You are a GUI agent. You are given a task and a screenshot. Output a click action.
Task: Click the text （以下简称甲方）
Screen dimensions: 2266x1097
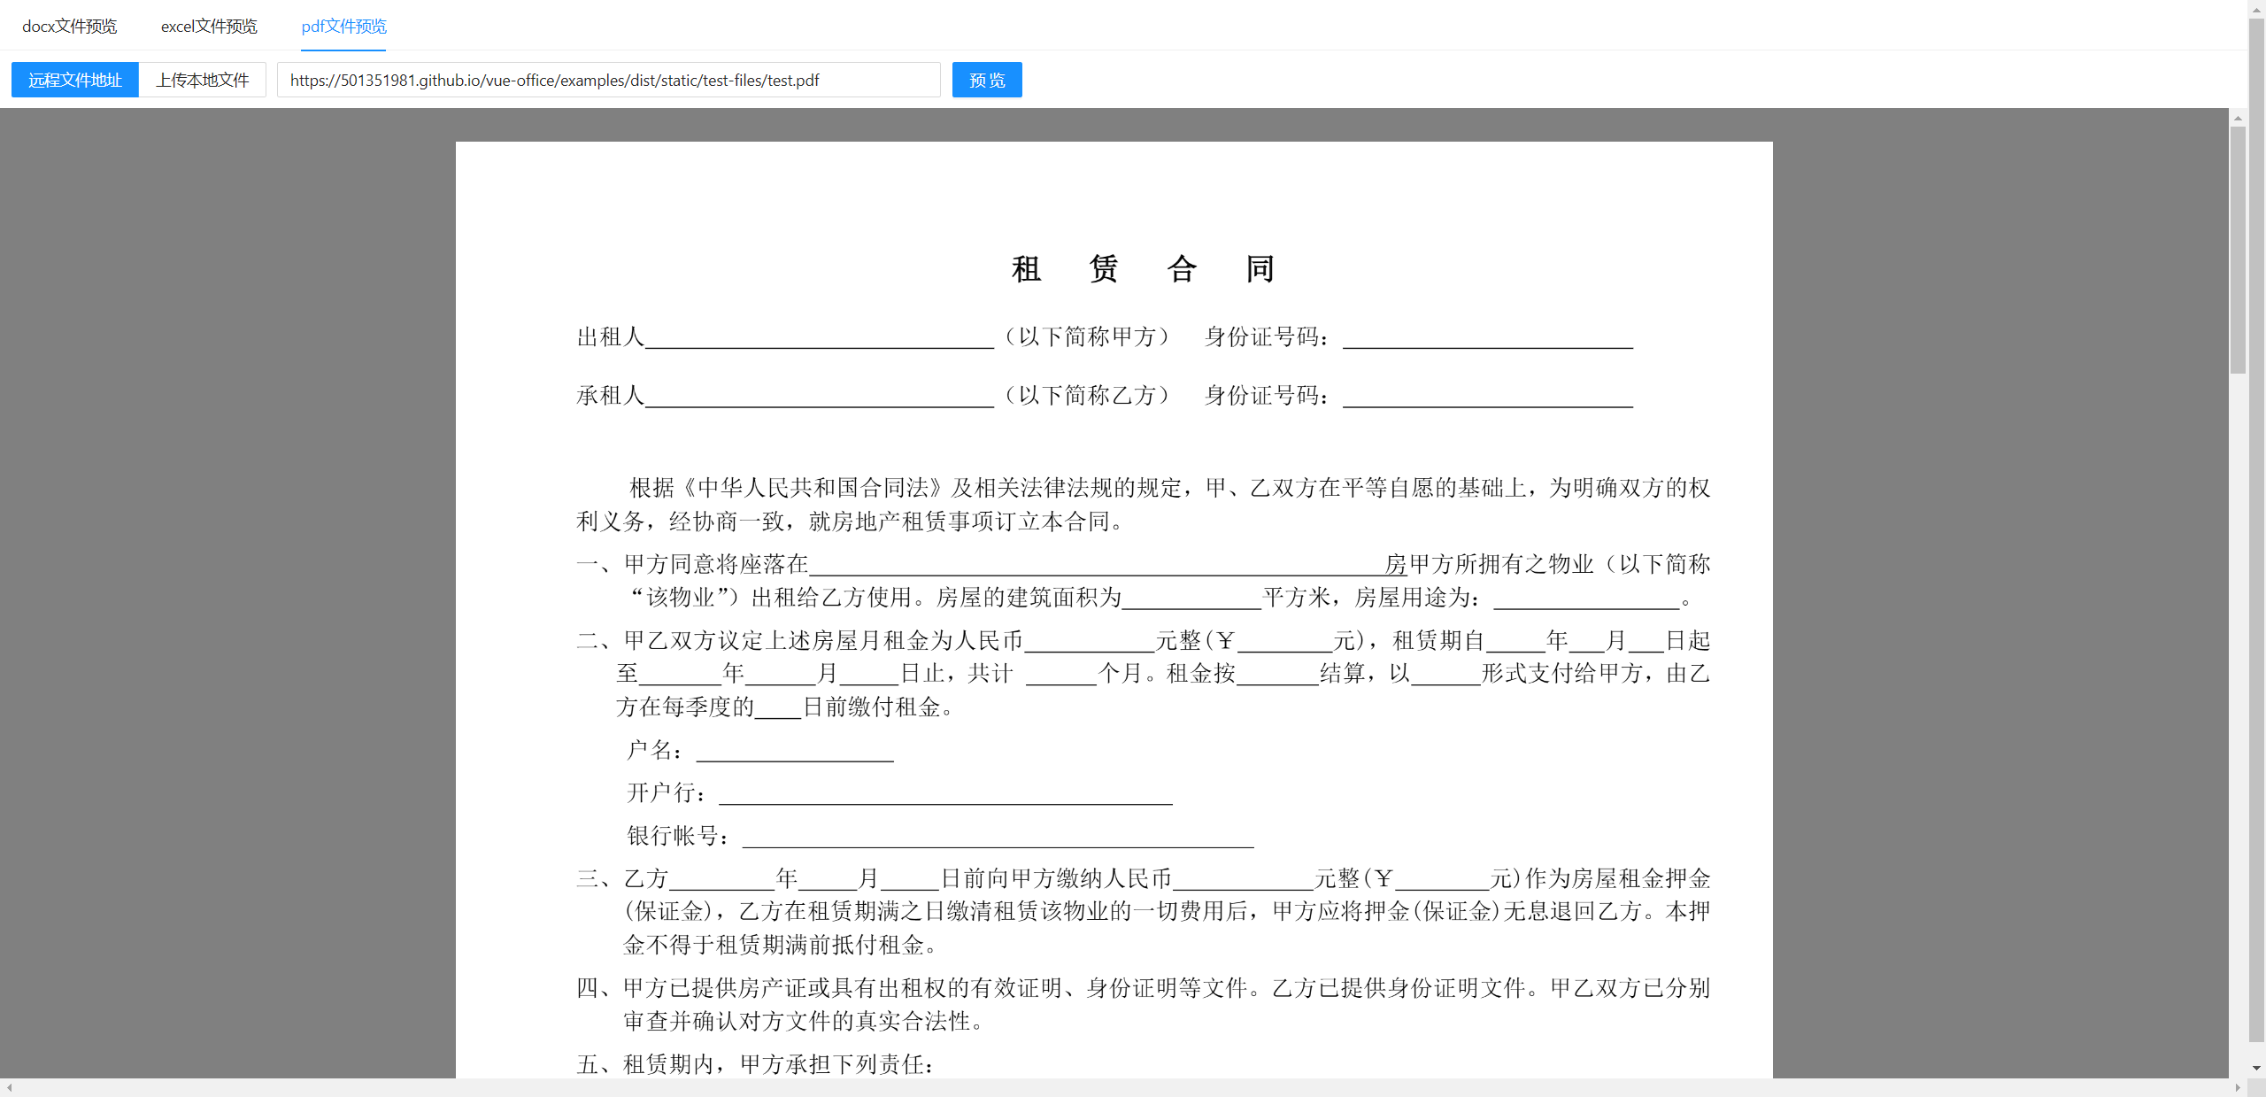coord(1087,336)
